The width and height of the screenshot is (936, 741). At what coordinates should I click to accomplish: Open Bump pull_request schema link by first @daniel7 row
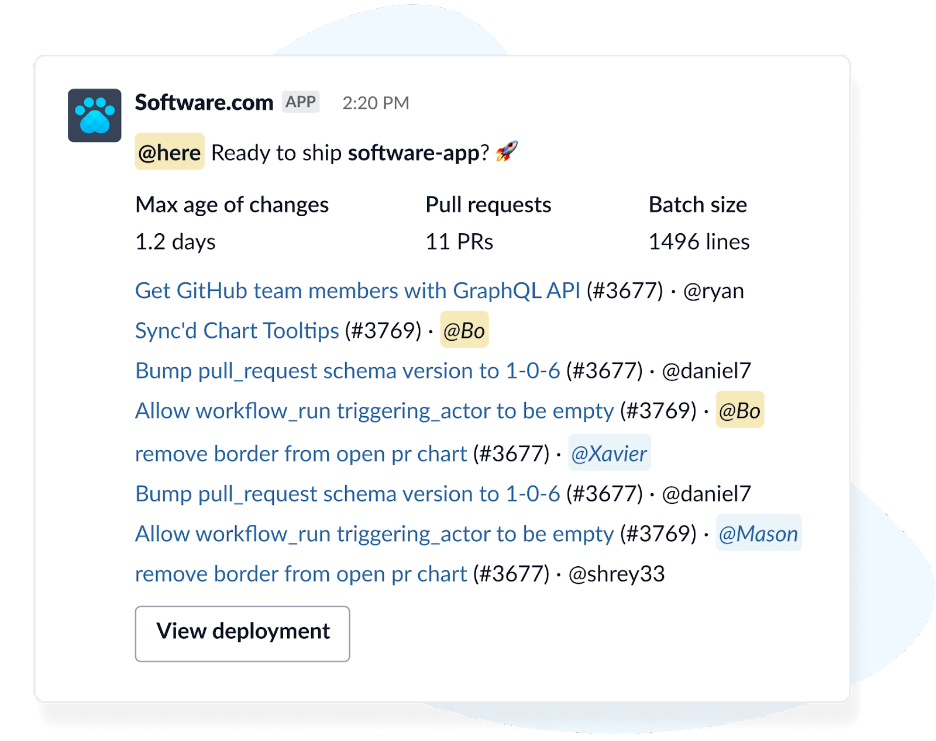[x=347, y=370]
